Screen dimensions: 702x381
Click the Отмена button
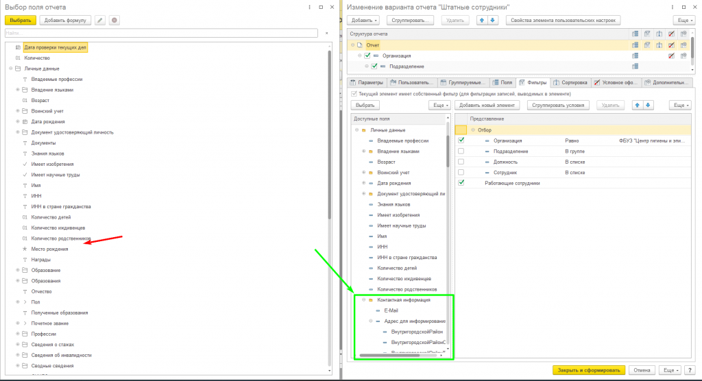click(x=642, y=370)
